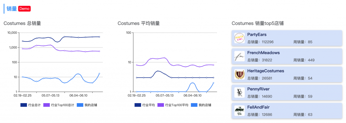346x123 pixels.
Task: Click the PennyRiver shop logo
Action: point(240,93)
